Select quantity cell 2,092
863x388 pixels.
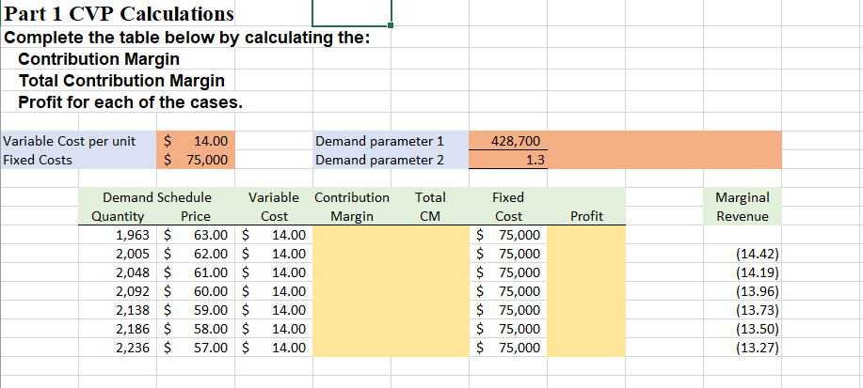click(118, 291)
